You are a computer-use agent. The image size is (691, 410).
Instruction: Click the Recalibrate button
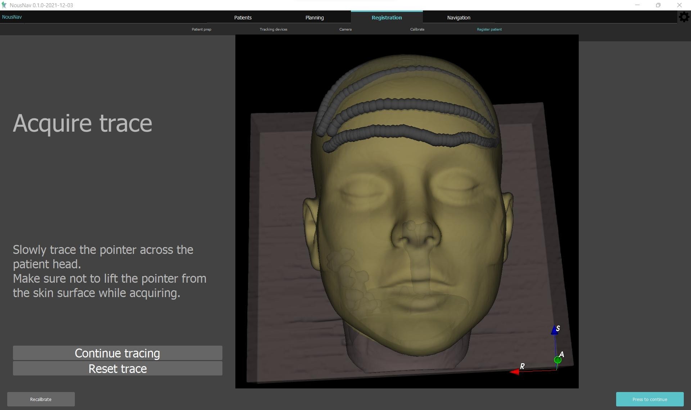(x=41, y=399)
